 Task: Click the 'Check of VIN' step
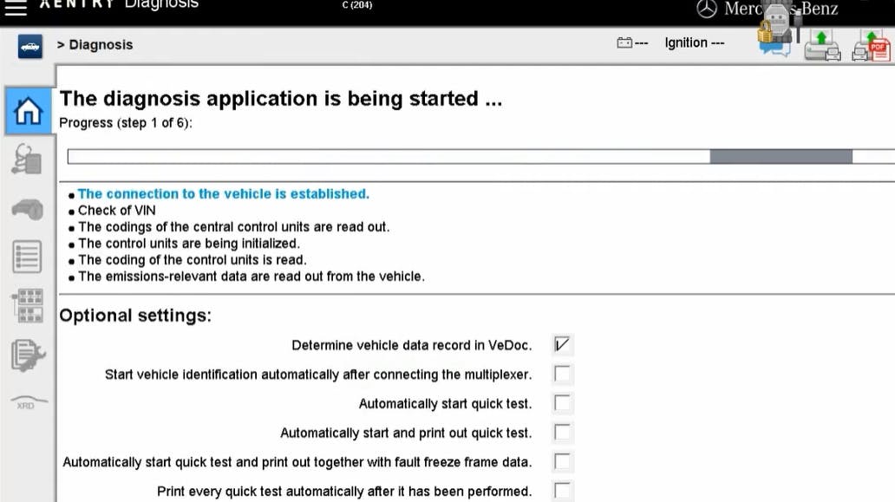tap(117, 211)
